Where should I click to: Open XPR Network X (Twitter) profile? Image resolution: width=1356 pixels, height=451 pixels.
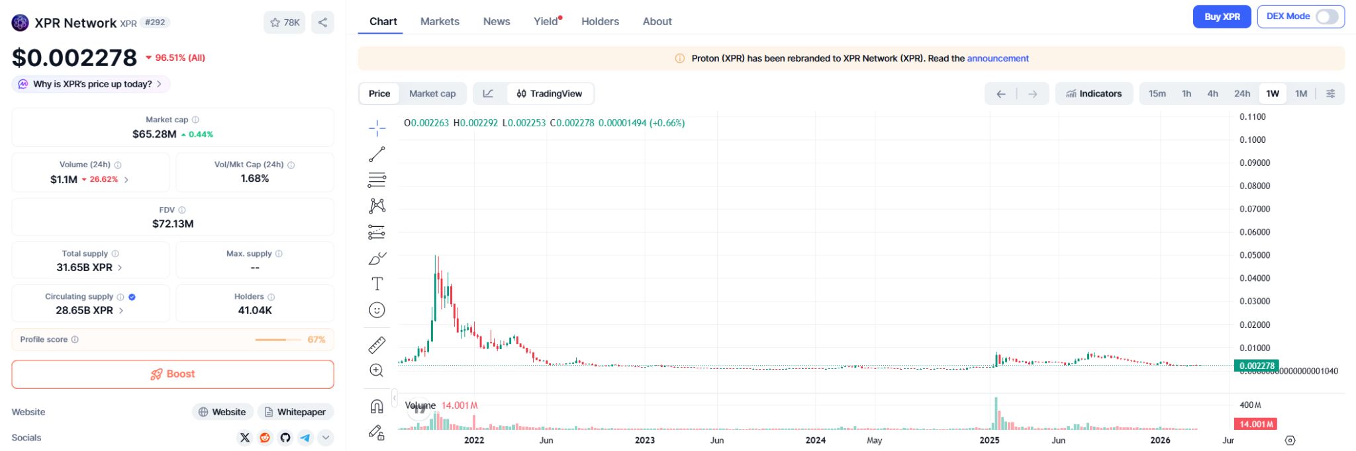coord(245,438)
